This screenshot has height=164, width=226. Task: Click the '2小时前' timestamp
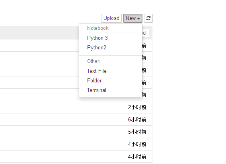point(137,107)
